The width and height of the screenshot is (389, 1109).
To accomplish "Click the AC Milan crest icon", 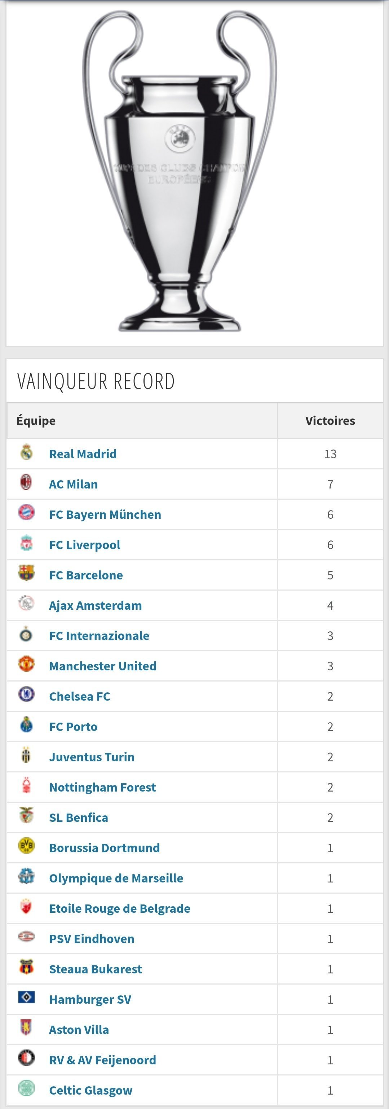I will pyautogui.click(x=26, y=482).
